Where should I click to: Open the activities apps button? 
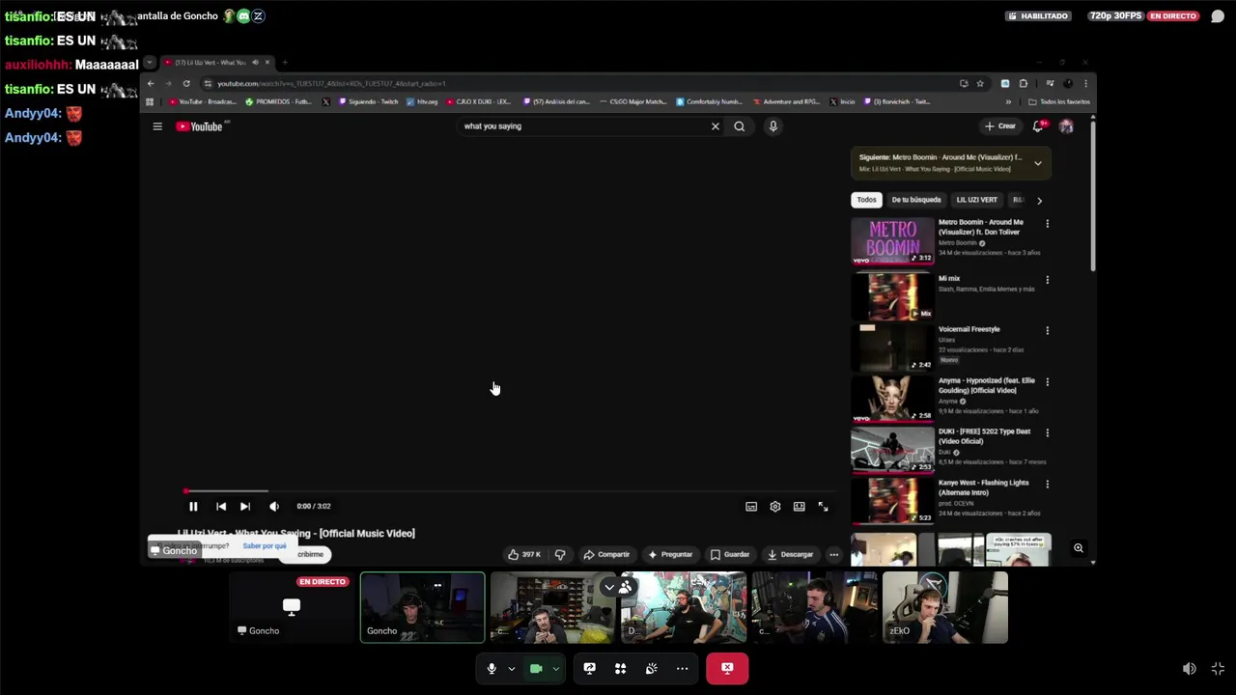pyautogui.click(x=621, y=668)
